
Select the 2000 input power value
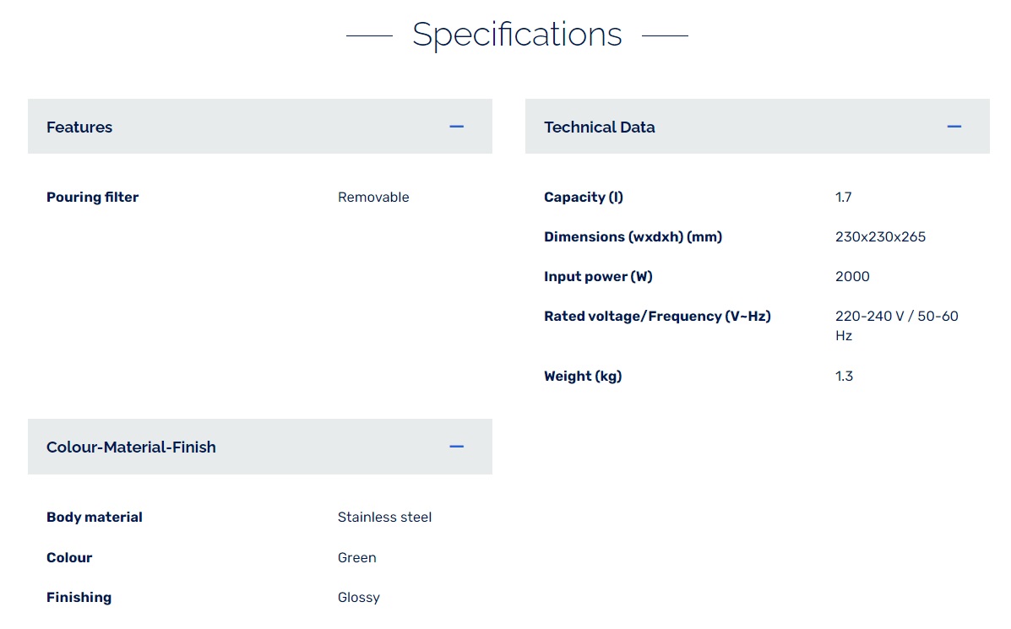(852, 277)
